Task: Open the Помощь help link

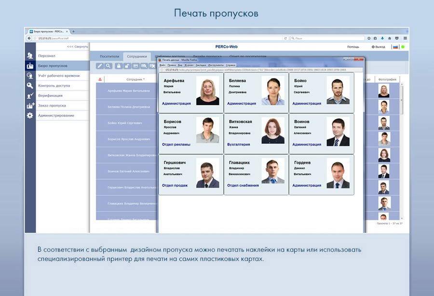Action: [x=353, y=47]
